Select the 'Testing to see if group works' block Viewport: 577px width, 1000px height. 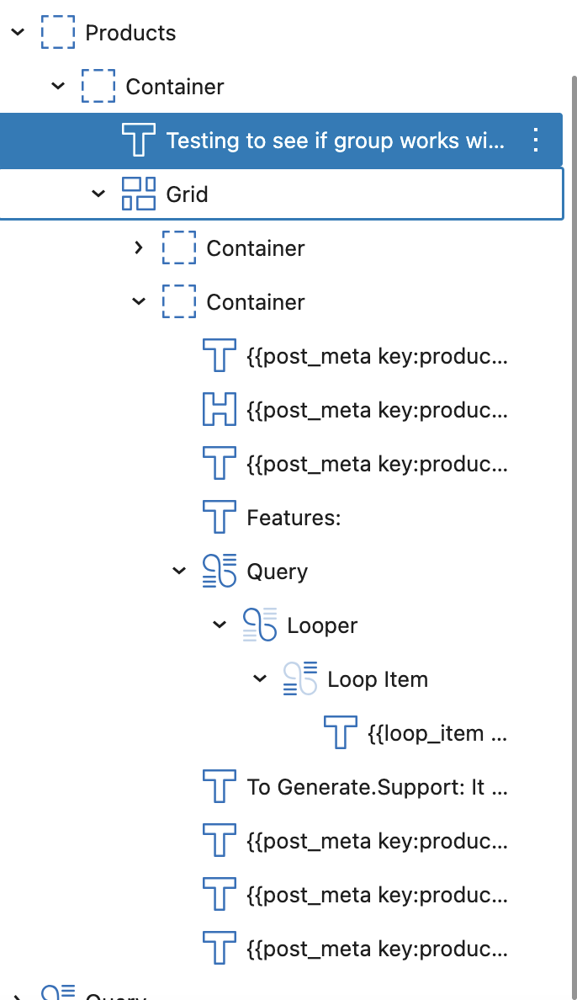pos(335,141)
